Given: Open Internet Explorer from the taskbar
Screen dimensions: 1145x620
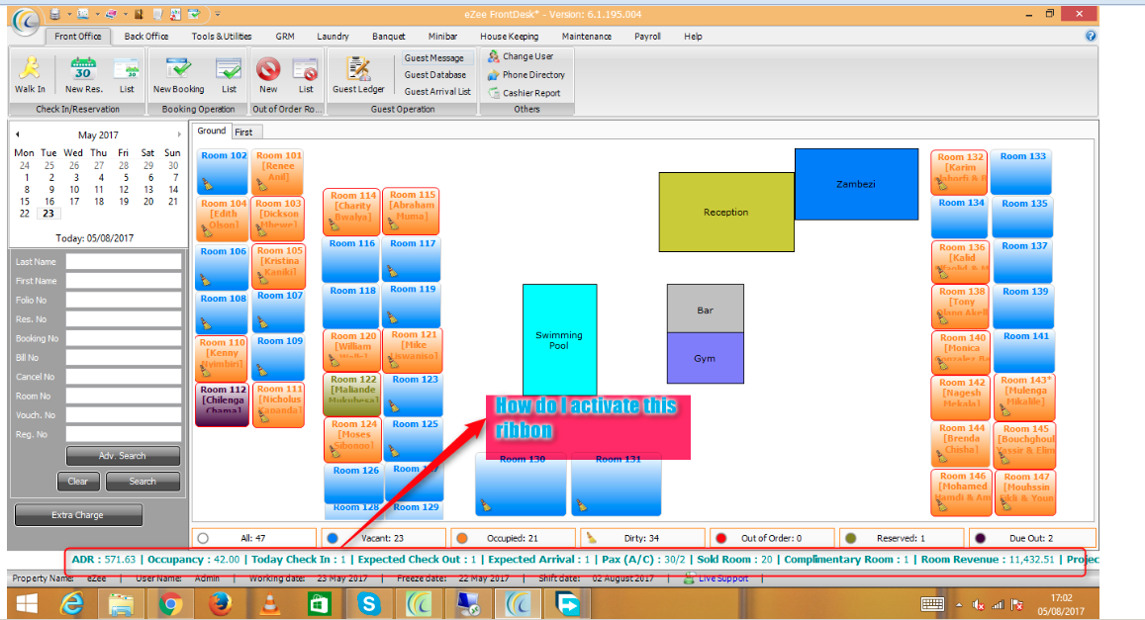Looking at the screenshot, I should [x=71, y=604].
